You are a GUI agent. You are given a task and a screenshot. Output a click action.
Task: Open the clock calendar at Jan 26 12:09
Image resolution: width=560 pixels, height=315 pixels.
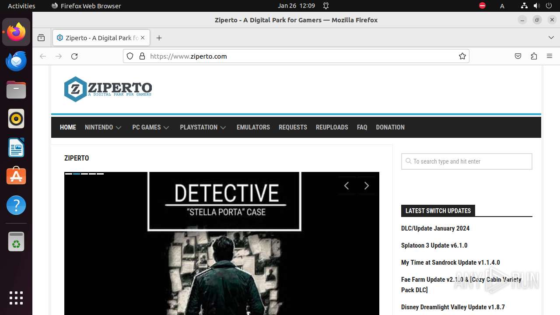click(x=296, y=6)
